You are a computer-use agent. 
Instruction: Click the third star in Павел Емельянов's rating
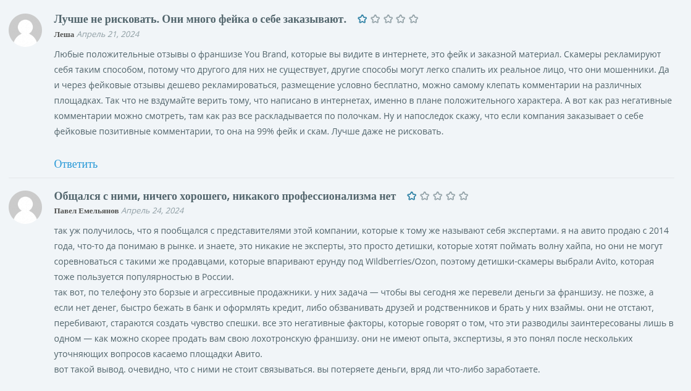438,196
